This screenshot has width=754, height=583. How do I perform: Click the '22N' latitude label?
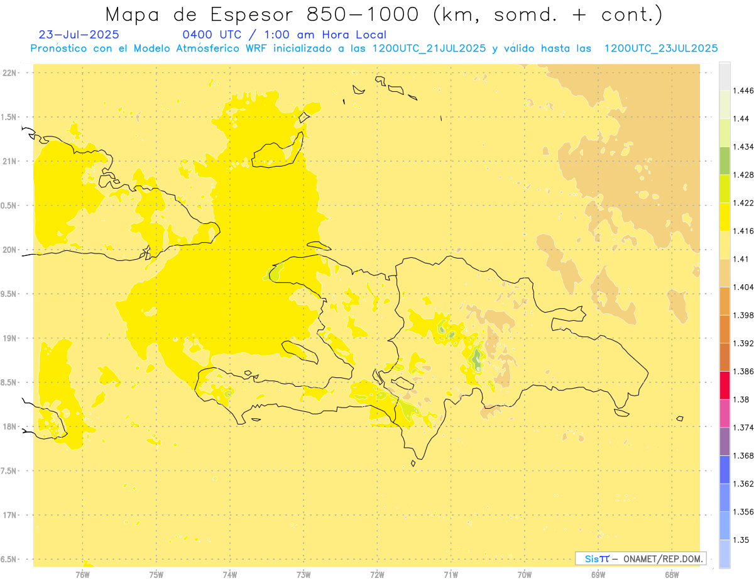[10, 73]
